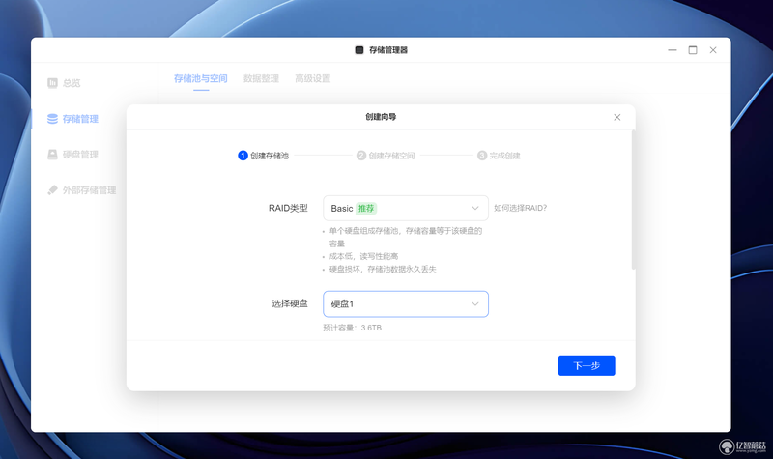The width and height of the screenshot is (773, 459).
Task: Switch to 存储池与空间 tab
Action: [x=200, y=78]
